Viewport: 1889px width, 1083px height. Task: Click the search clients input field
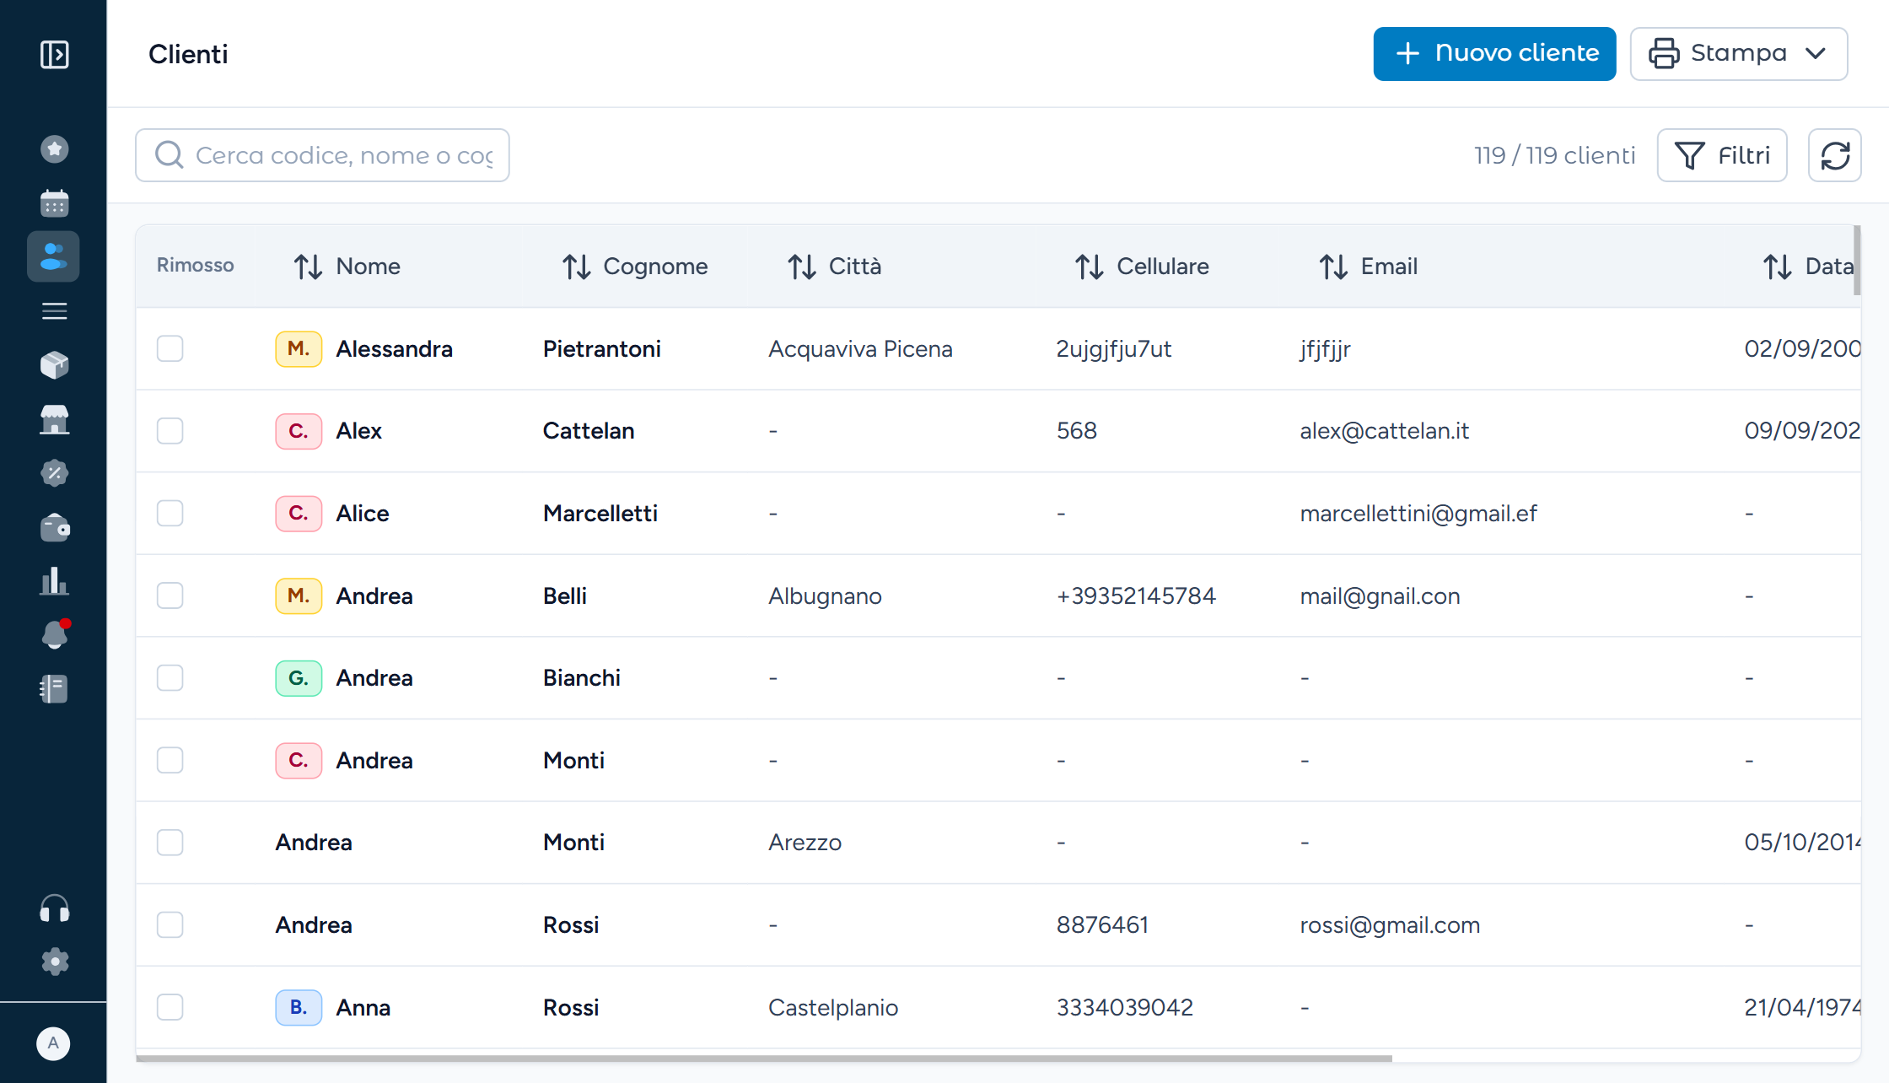click(x=322, y=155)
